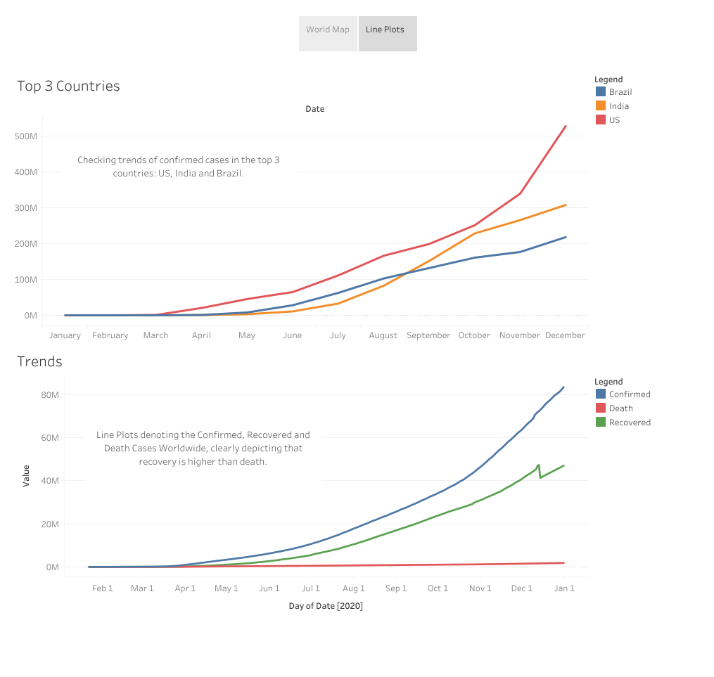Screen dimensions: 714x677
Task: Select the Line Plots tab
Action: pyautogui.click(x=385, y=30)
